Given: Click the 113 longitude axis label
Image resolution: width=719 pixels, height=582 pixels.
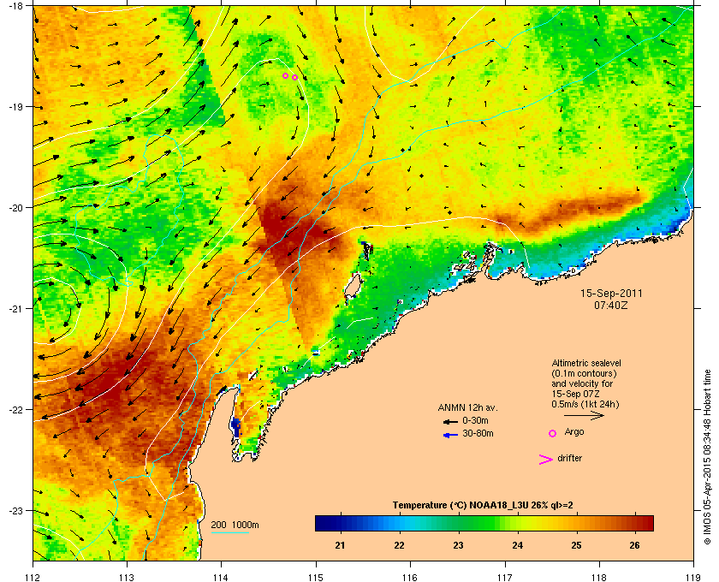Looking at the screenshot, I should [127, 578].
